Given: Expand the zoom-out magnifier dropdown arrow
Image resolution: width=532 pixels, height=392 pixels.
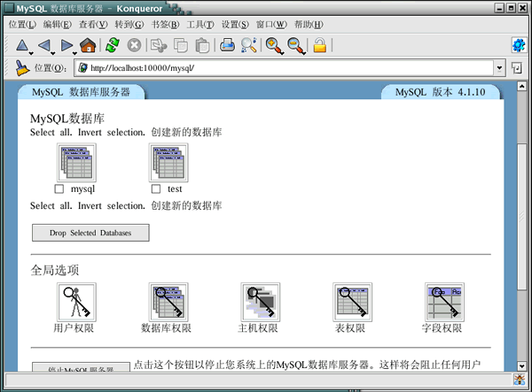Looking at the screenshot, I should [x=304, y=53].
